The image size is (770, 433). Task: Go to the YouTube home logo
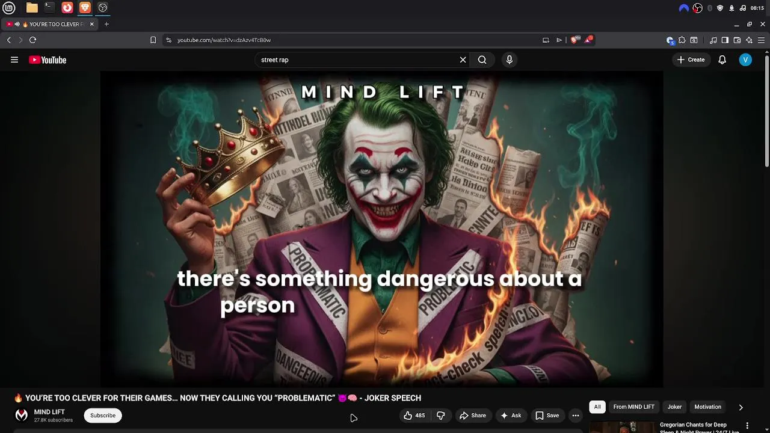tap(48, 60)
